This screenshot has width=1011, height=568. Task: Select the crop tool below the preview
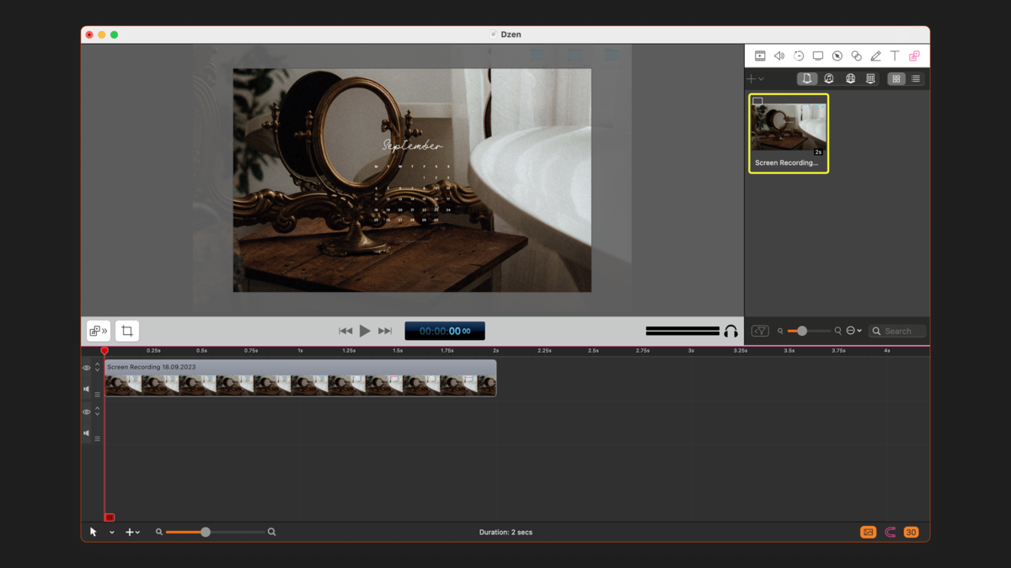[x=127, y=331]
